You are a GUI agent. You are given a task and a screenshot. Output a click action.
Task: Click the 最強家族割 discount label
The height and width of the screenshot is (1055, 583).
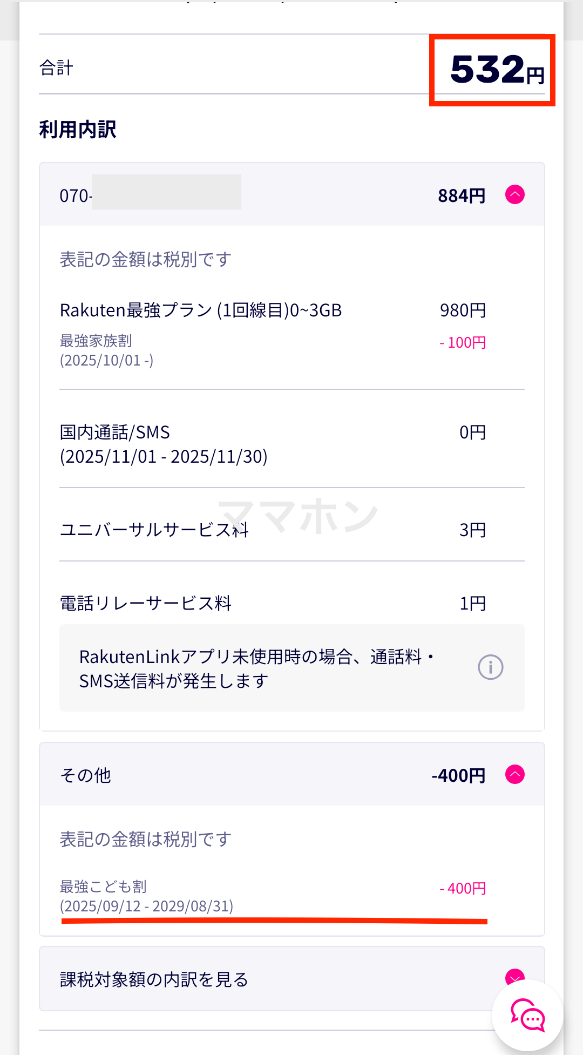[x=96, y=341]
